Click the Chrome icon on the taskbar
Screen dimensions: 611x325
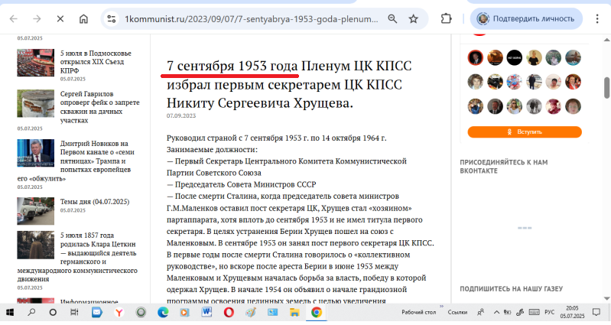(317, 312)
